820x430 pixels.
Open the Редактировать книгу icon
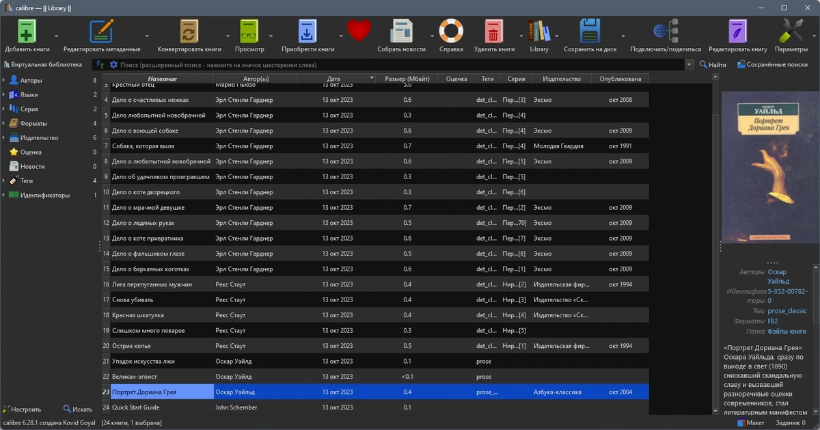tap(738, 32)
